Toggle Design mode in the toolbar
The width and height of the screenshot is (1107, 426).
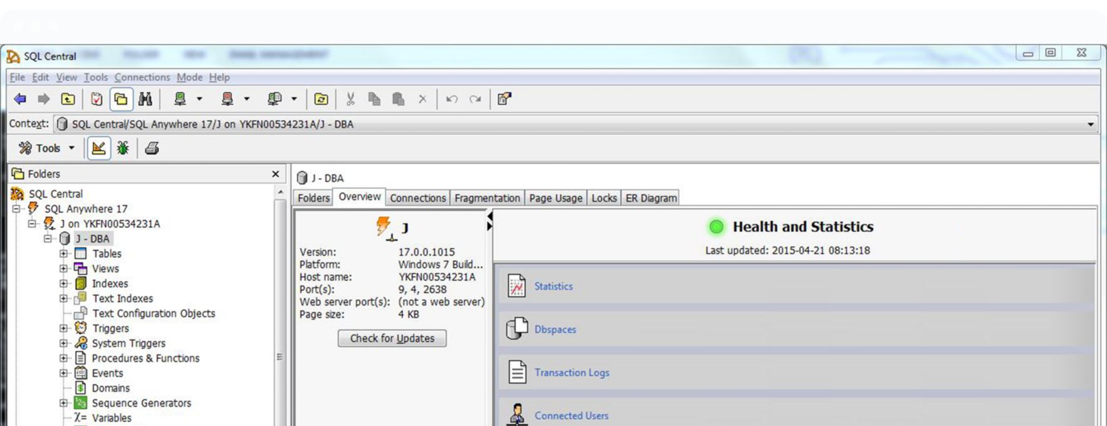(98, 148)
